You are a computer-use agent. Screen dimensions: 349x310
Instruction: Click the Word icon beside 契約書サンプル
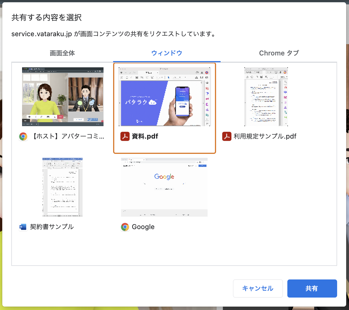[23, 227]
